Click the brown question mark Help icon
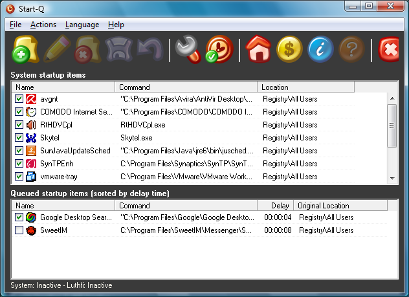Image resolution: width=409 pixels, height=297 pixels. (x=351, y=49)
